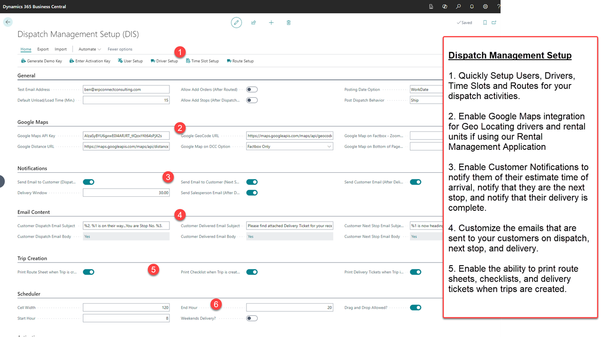Edit Scheduler Start Hour field
Image resolution: width=601 pixels, height=338 pixels.
[x=126, y=318]
